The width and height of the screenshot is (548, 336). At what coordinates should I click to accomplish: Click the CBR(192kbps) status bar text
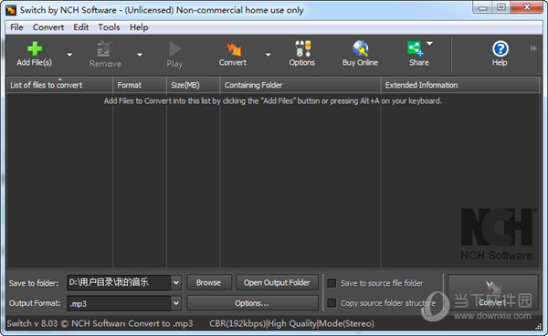291,324
